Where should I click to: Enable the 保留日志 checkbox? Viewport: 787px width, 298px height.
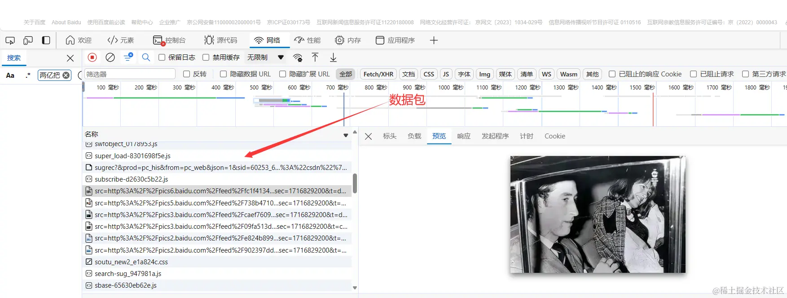click(162, 58)
